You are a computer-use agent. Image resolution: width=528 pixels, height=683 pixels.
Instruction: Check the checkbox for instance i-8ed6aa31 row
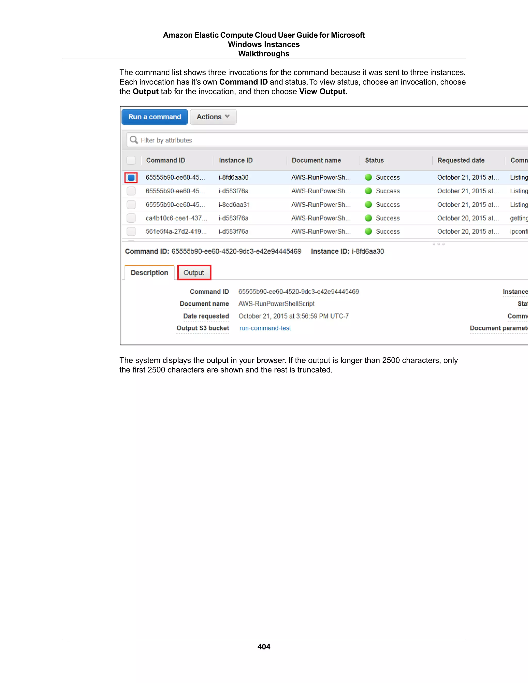[131, 205]
